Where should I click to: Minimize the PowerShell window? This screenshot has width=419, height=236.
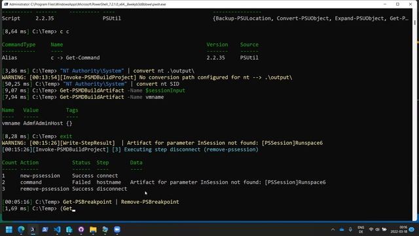[x=385, y=5]
